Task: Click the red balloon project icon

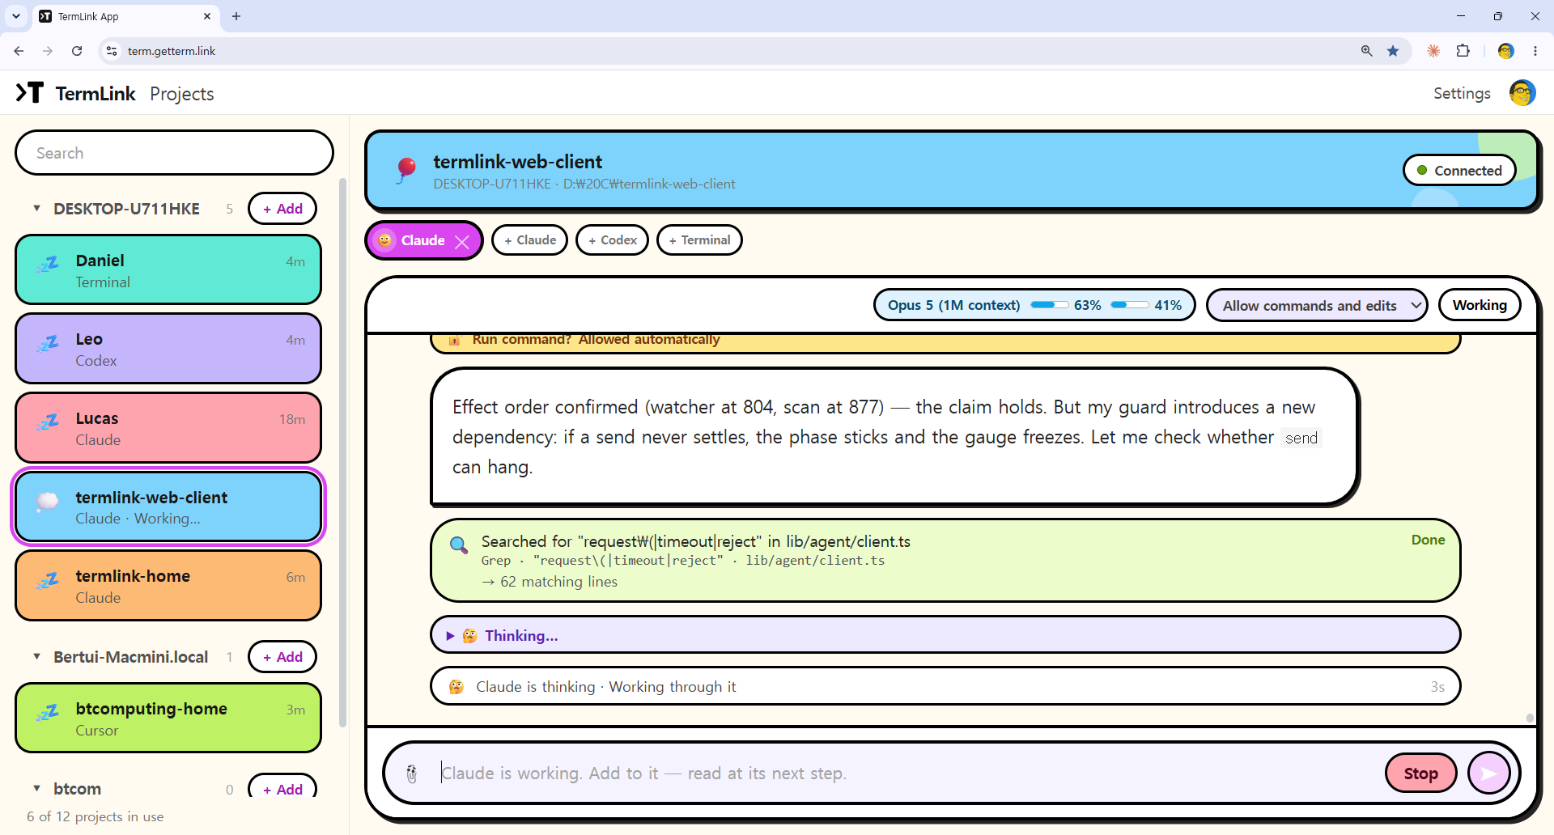Action: click(x=406, y=170)
